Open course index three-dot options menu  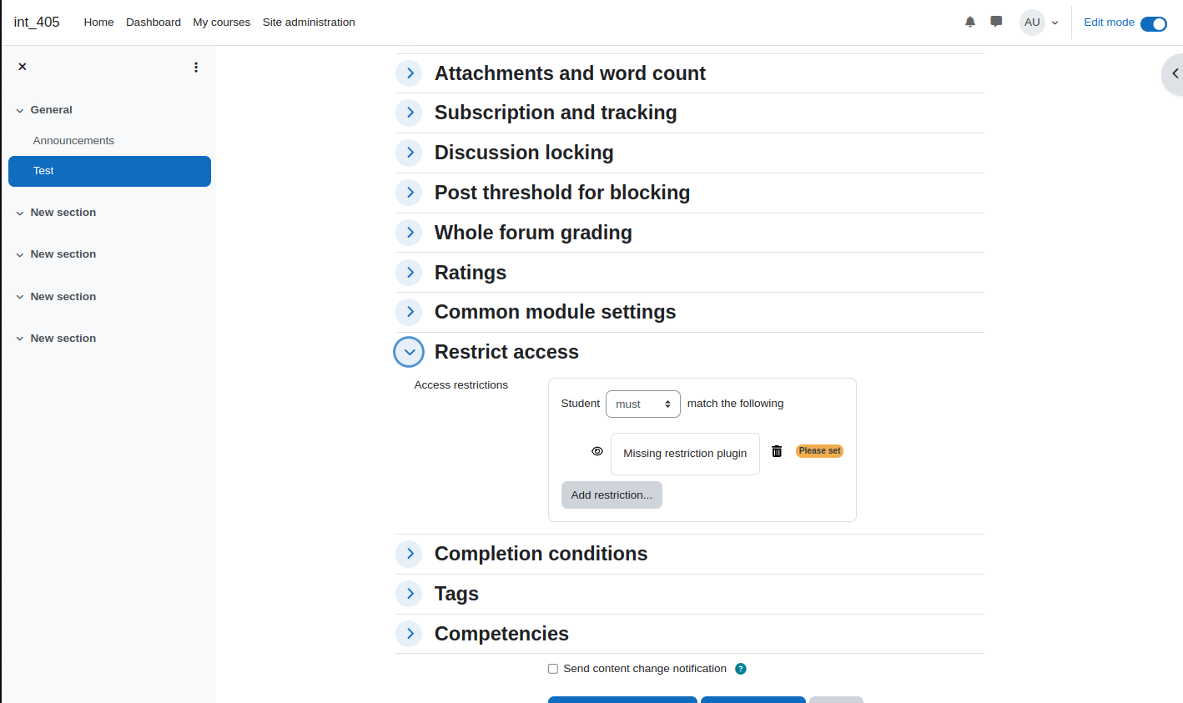196,67
